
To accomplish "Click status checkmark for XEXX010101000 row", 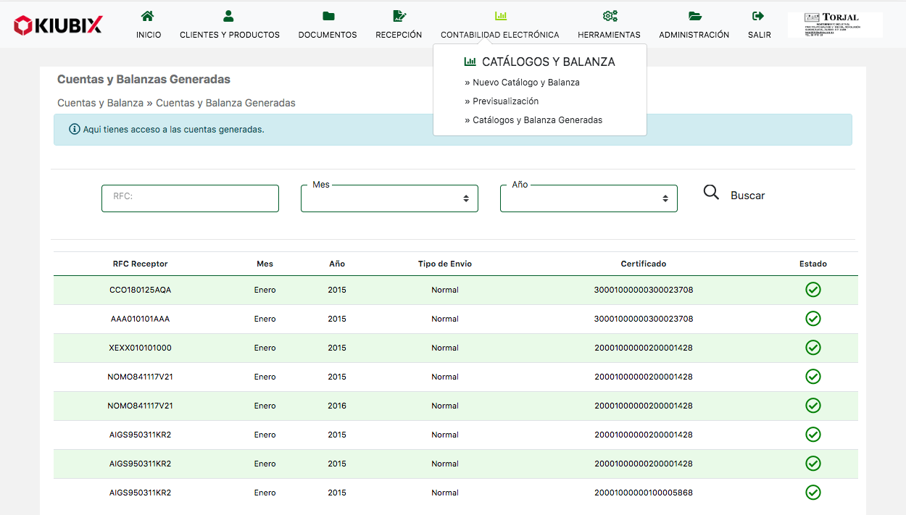I will [813, 348].
